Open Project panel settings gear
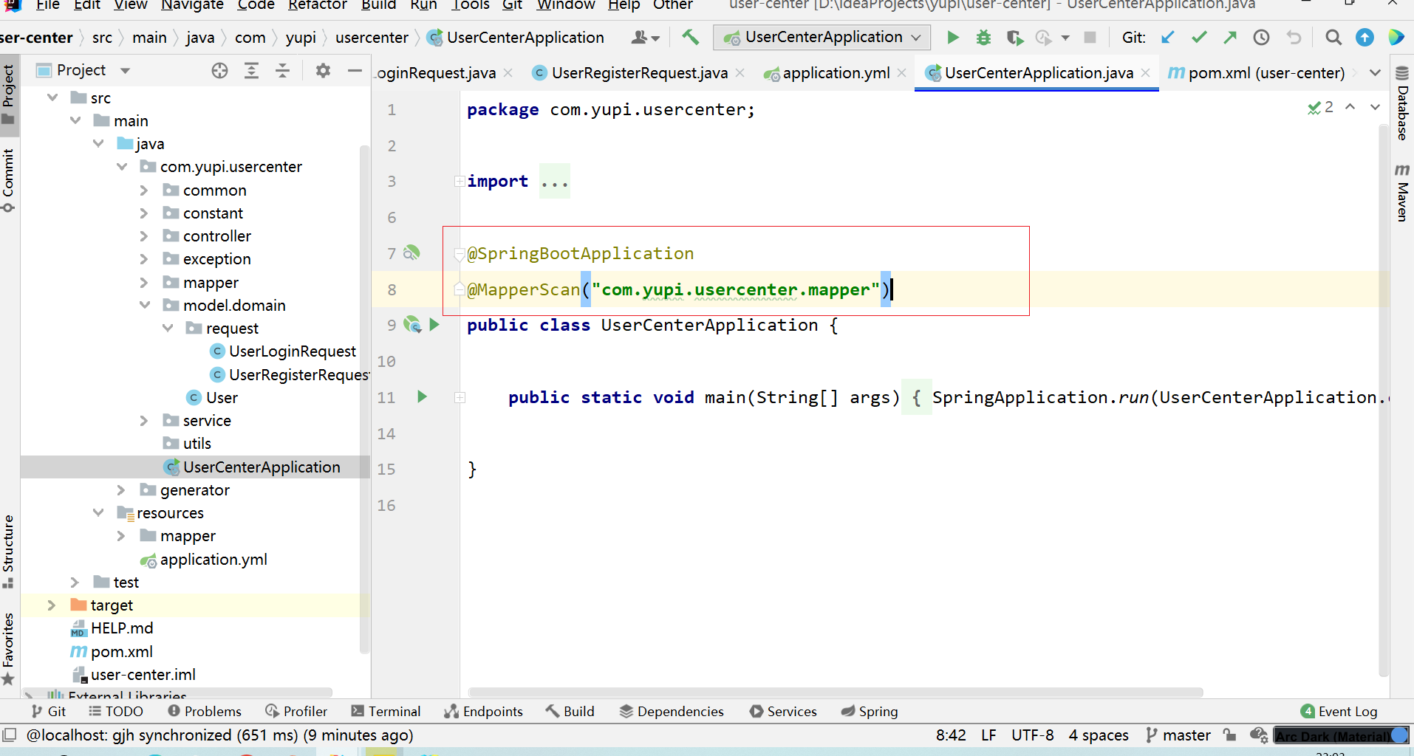The height and width of the screenshot is (756, 1414). click(x=323, y=70)
